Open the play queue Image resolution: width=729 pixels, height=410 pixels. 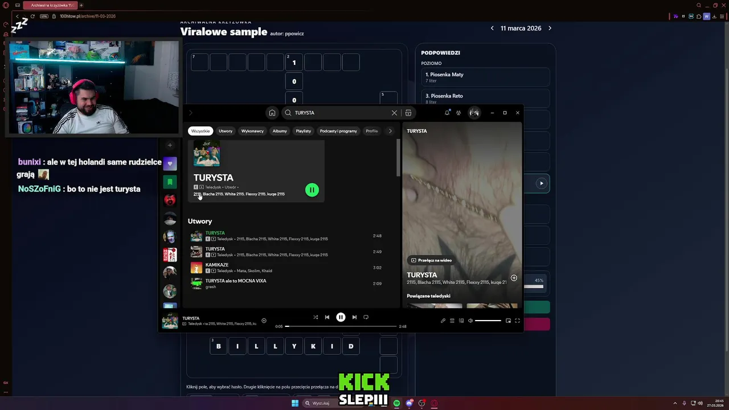coord(452,321)
